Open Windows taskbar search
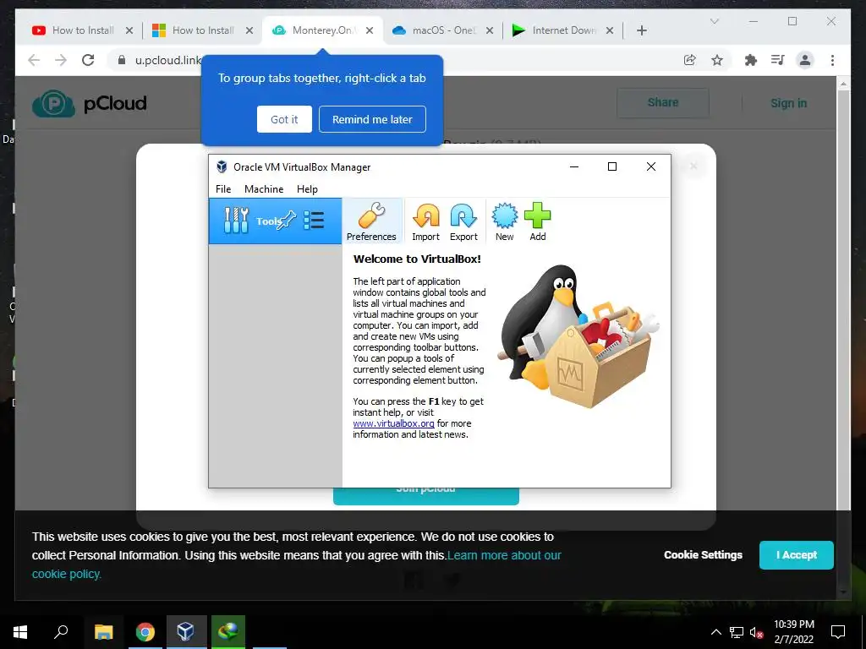Screen dimensions: 866x649 click(61, 632)
